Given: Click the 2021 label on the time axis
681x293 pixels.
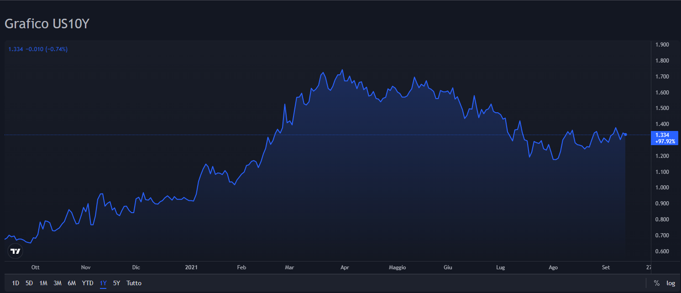Looking at the screenshot, I should [x=191, y=267].
